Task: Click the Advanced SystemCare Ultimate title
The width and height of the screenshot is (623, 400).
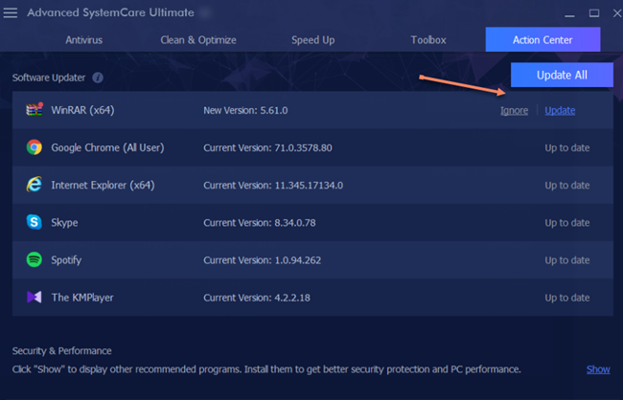Action: coord(111,12)
